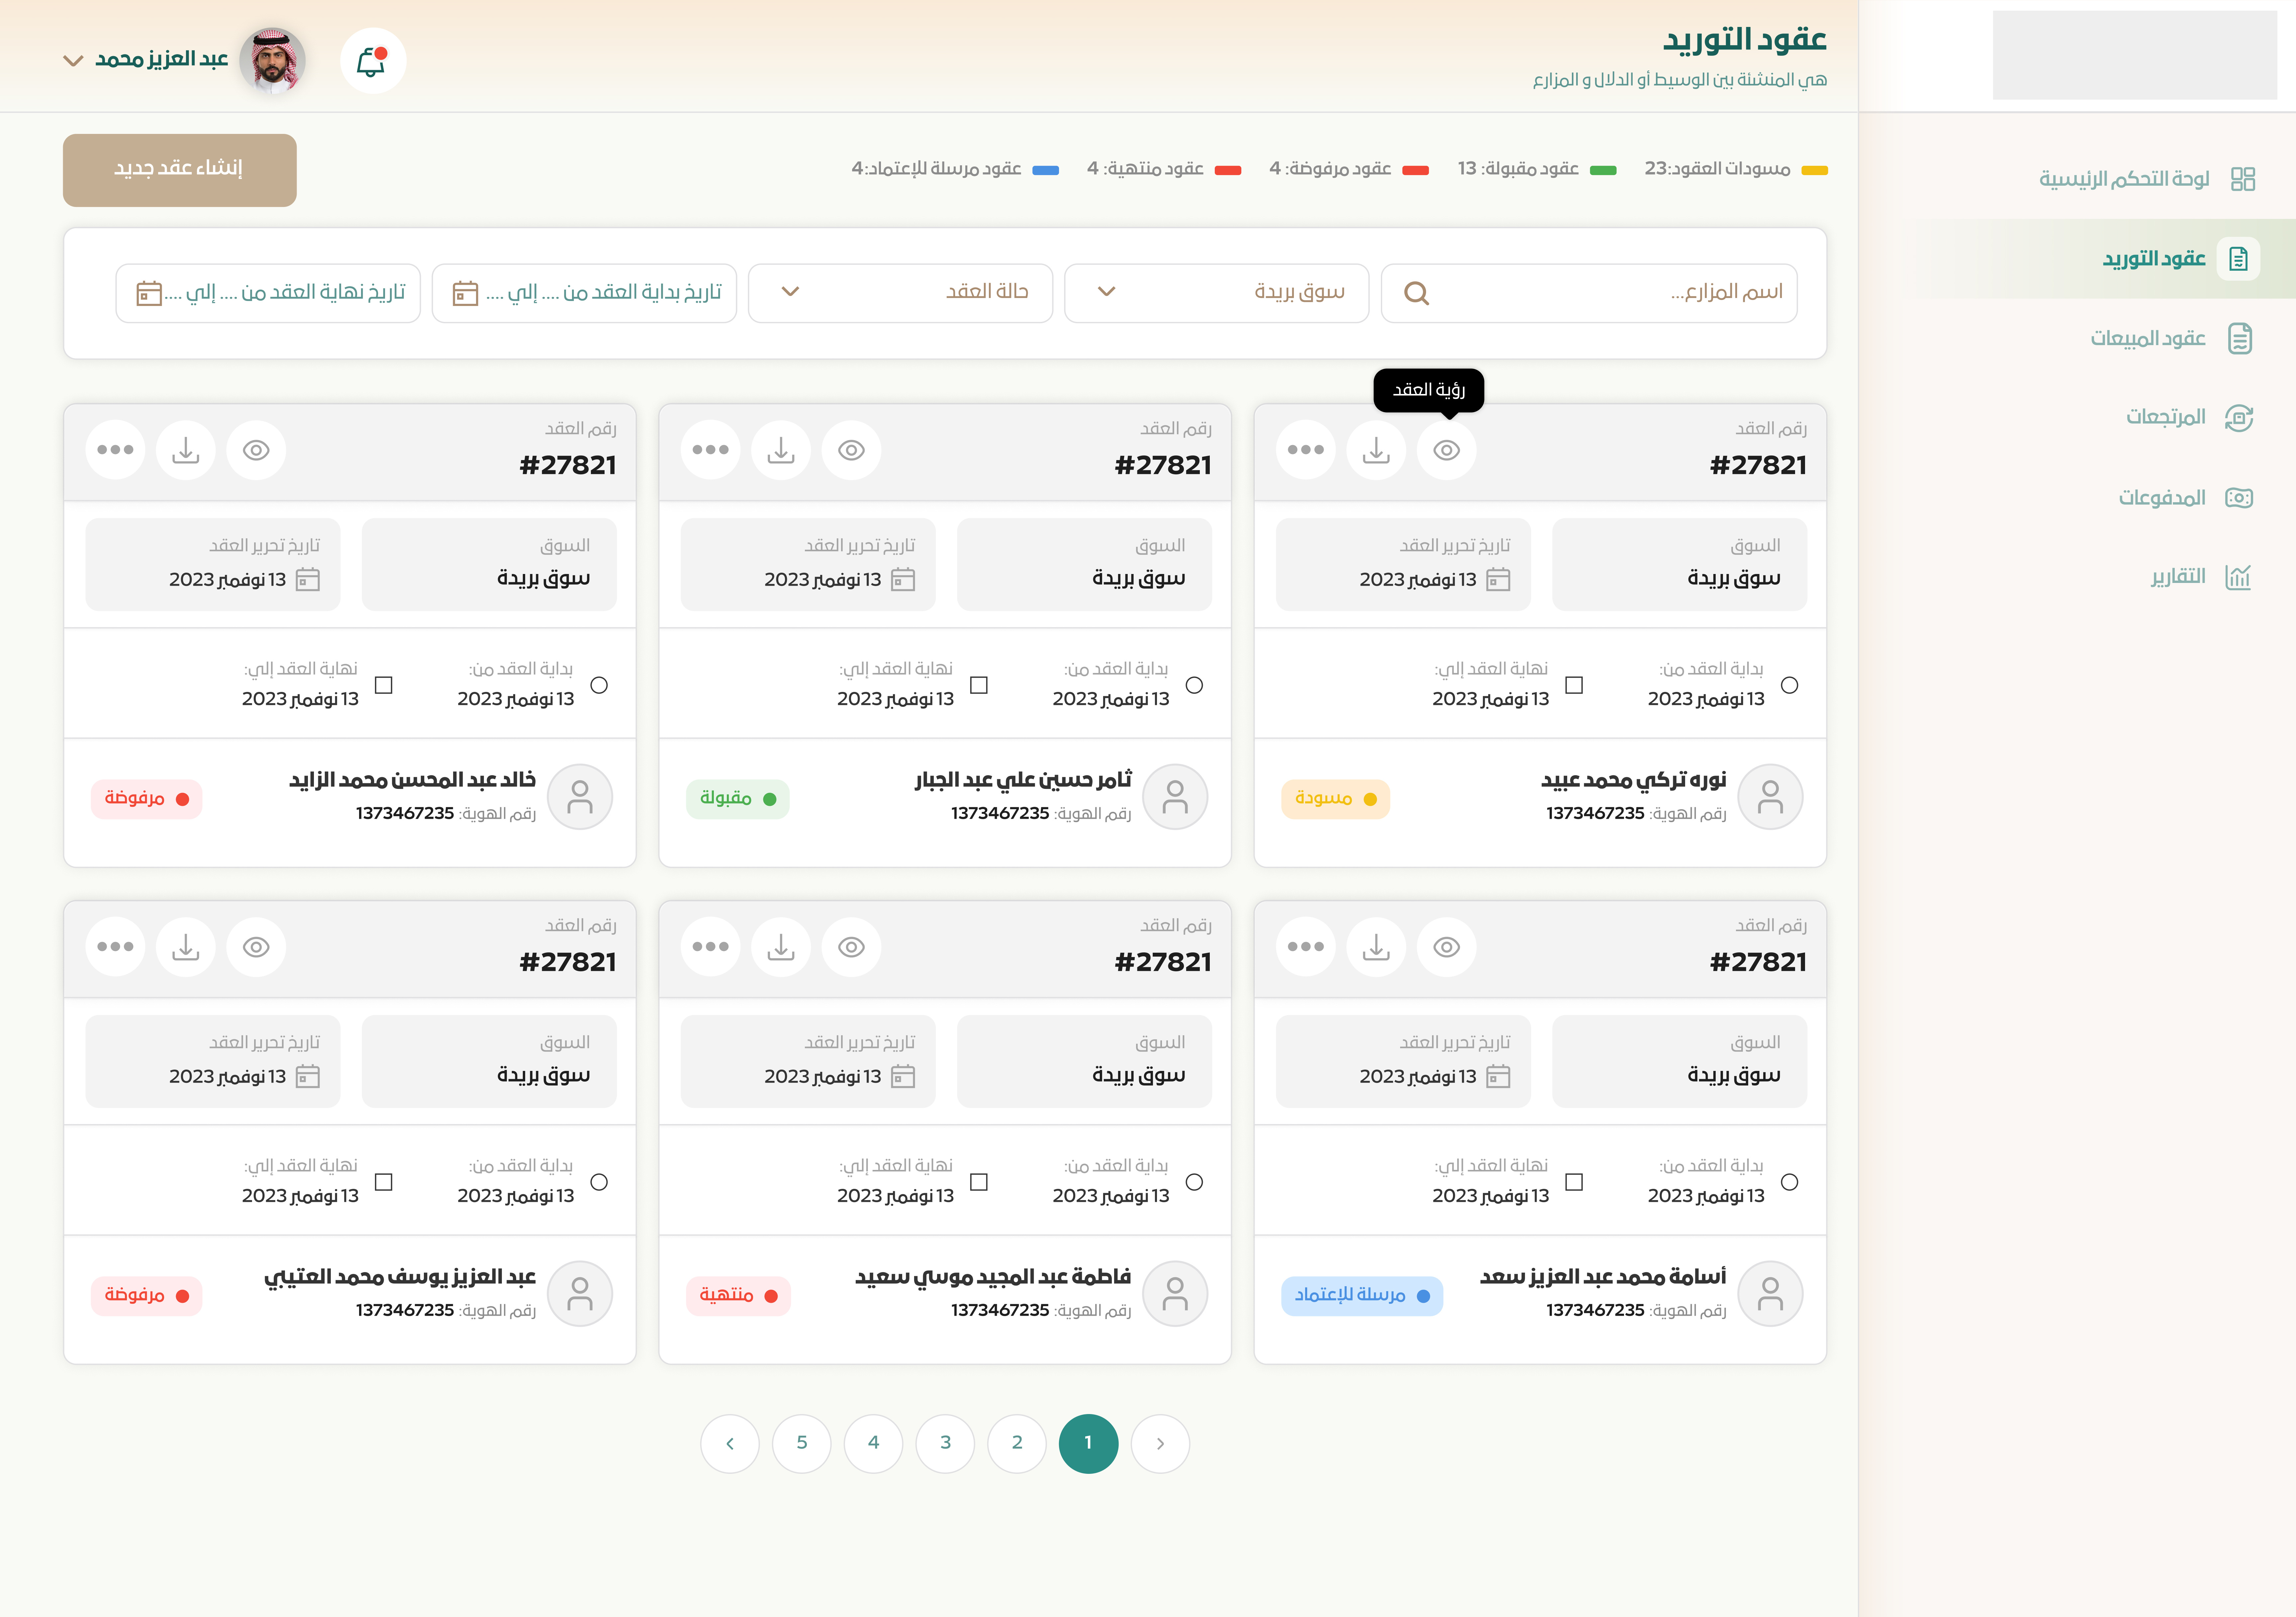Click the المدفوعات payments icon
This screenshot has width=2296, height=1617.
(2239, 498)
